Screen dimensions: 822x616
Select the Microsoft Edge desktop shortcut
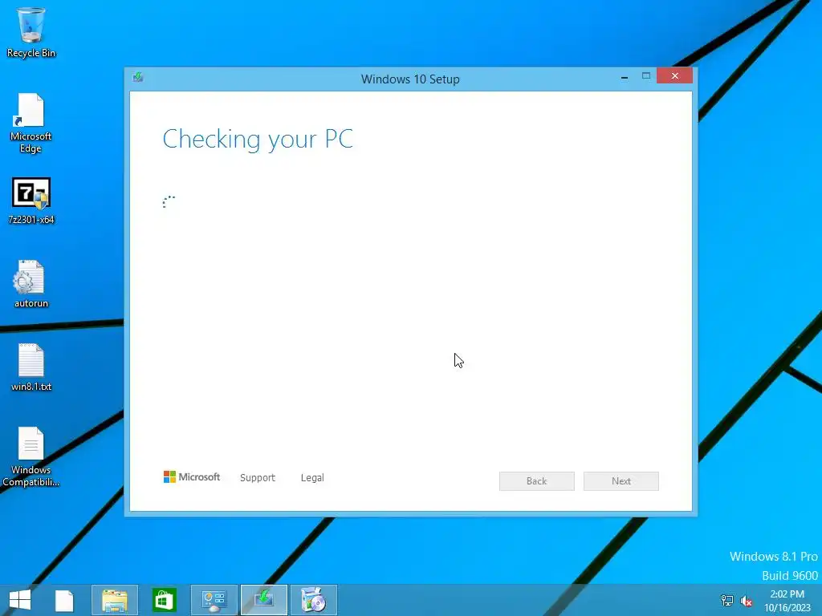(31, 123)
